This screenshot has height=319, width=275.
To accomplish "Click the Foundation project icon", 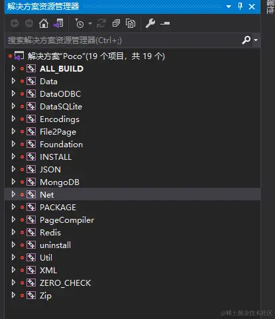I will pos(31,144).
